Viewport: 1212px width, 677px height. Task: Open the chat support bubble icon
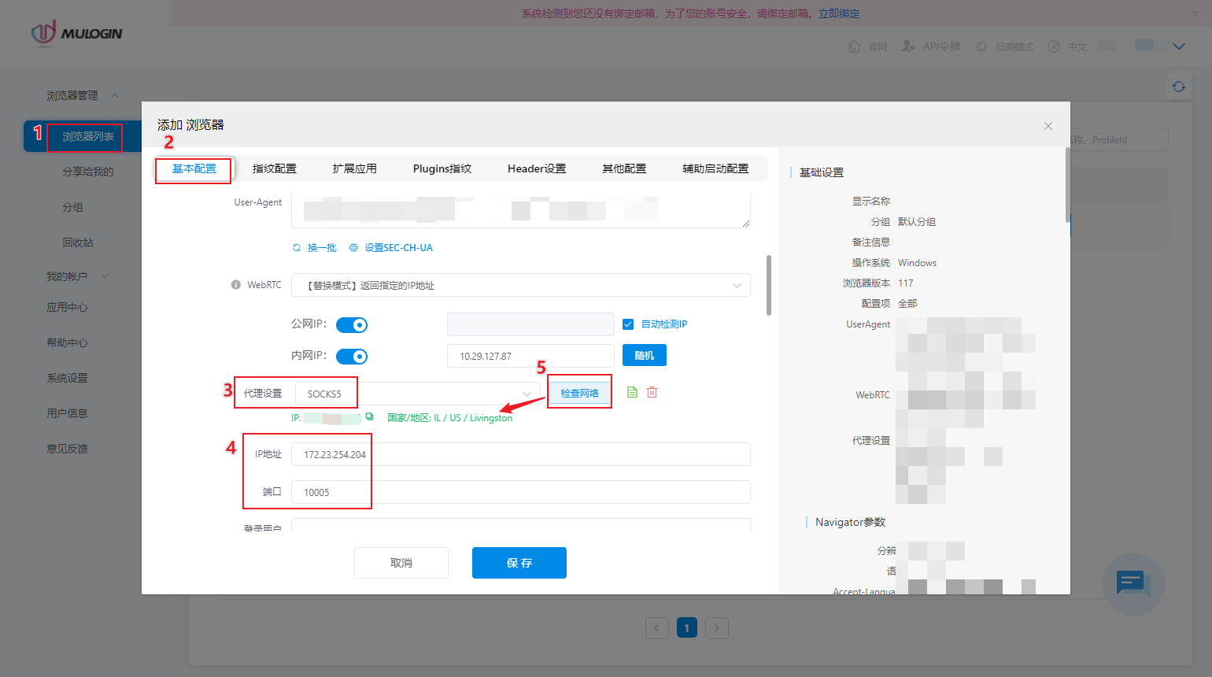1133,584
